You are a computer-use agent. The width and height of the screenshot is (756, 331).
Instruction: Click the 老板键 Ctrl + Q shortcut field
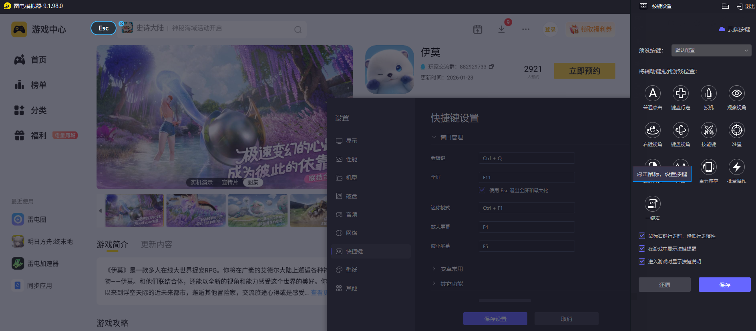point(527,158)
